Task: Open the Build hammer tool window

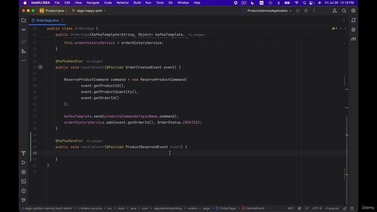Action: pos(24,153)
